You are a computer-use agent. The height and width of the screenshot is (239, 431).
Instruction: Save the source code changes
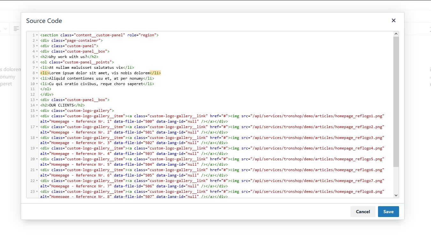[x=388, y=212]
